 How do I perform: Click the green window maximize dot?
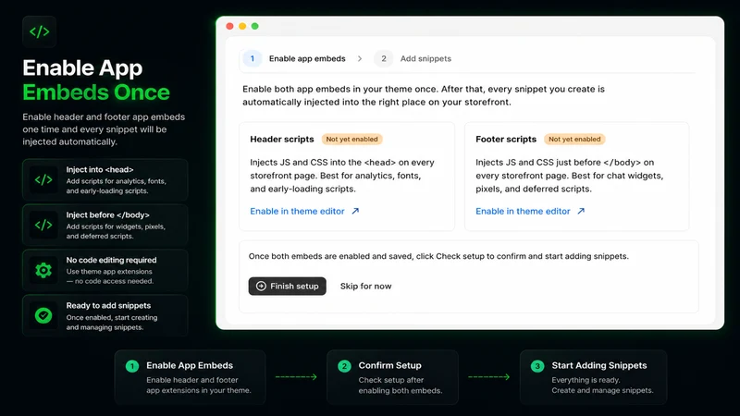tap(255, 26)
